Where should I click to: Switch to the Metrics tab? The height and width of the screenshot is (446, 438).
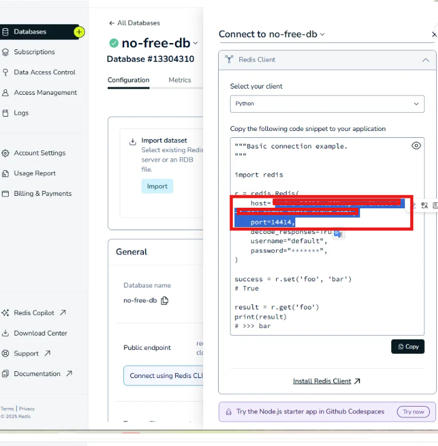pos(180,80)
